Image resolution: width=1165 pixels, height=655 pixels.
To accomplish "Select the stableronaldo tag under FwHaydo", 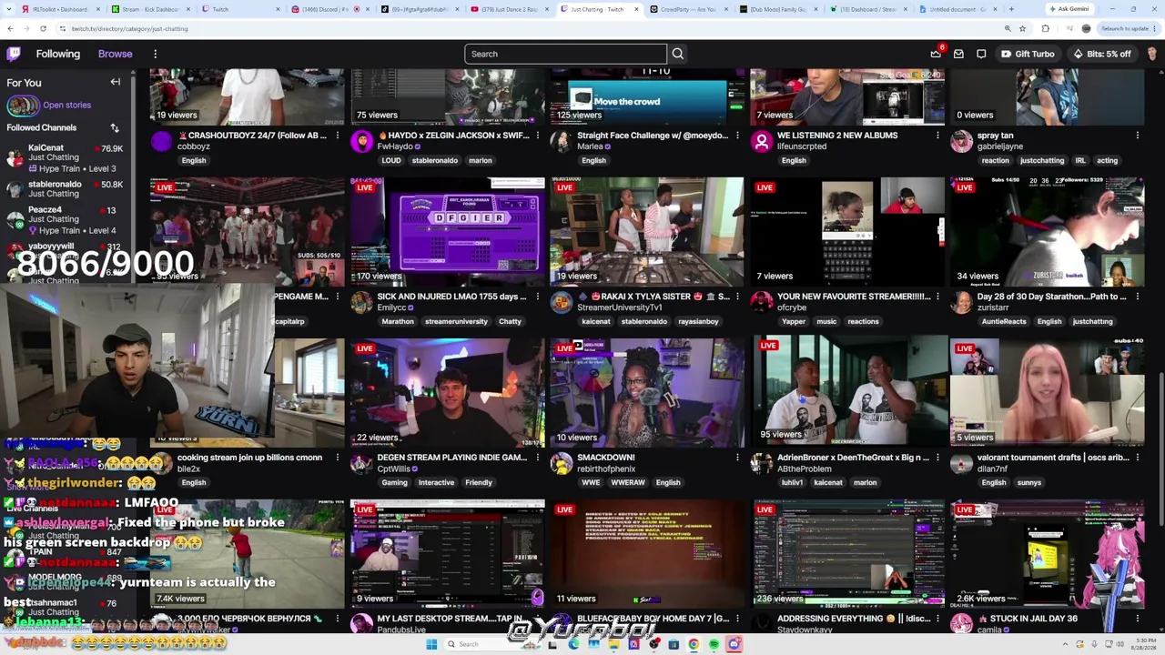I will [x=434, y=160].
